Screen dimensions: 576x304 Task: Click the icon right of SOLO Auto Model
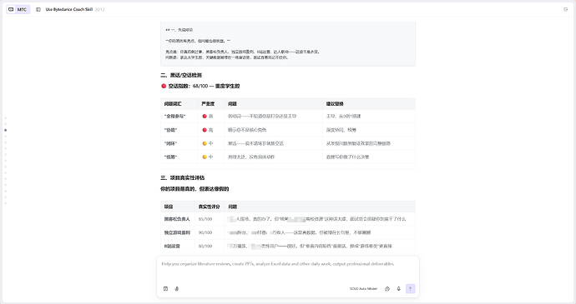click(387, 289)
